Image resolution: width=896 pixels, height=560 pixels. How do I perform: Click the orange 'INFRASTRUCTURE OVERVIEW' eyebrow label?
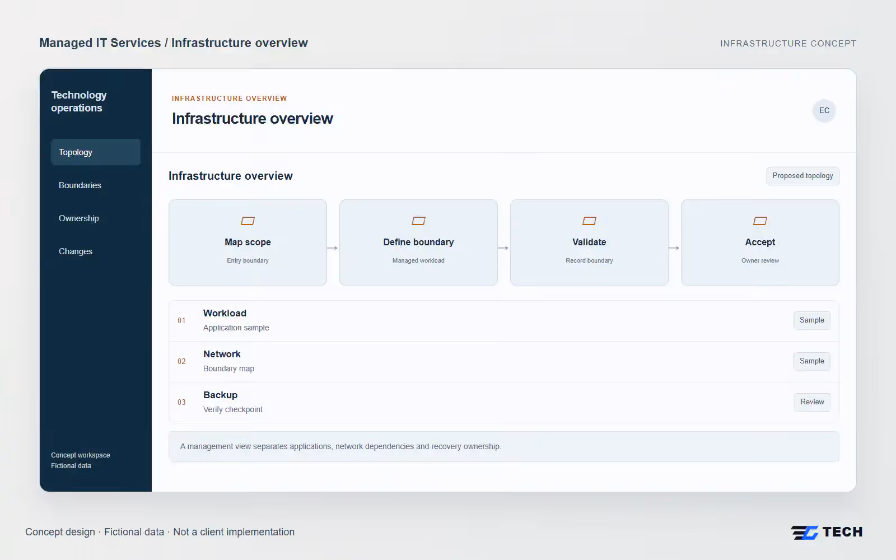click(x=229, y=99)
